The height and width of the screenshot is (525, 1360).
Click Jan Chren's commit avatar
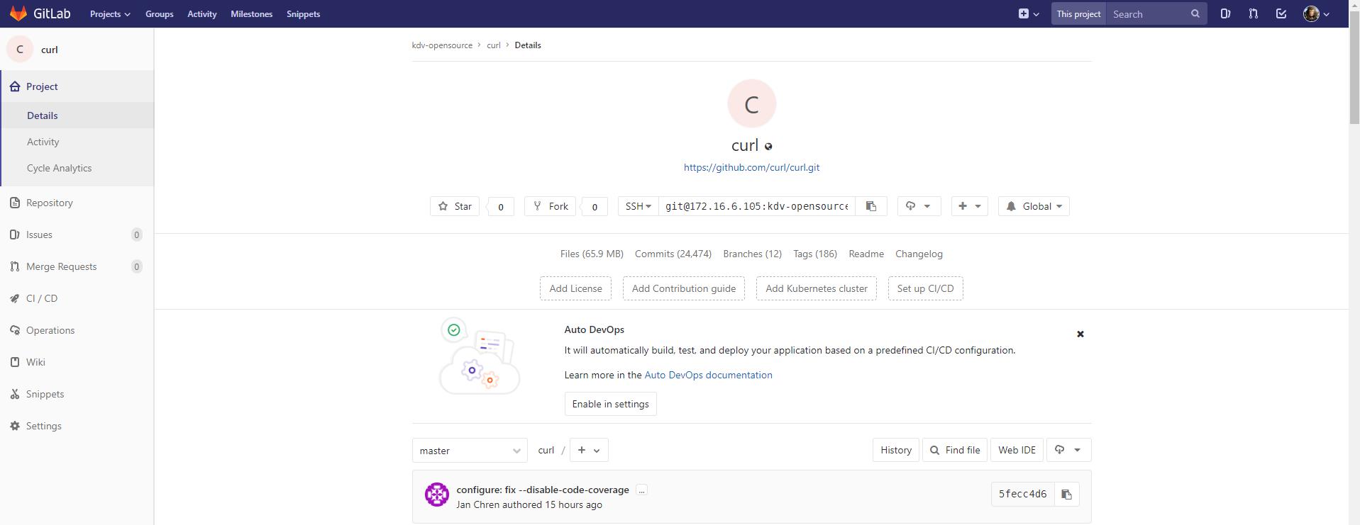[x=437, y=495]
